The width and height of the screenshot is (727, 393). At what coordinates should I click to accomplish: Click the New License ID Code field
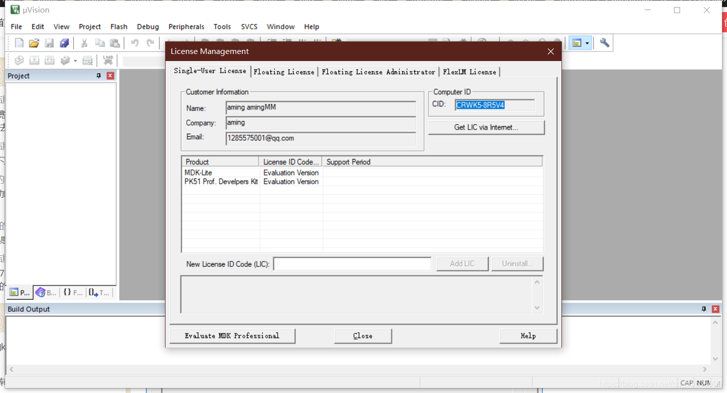coord(352,263)
